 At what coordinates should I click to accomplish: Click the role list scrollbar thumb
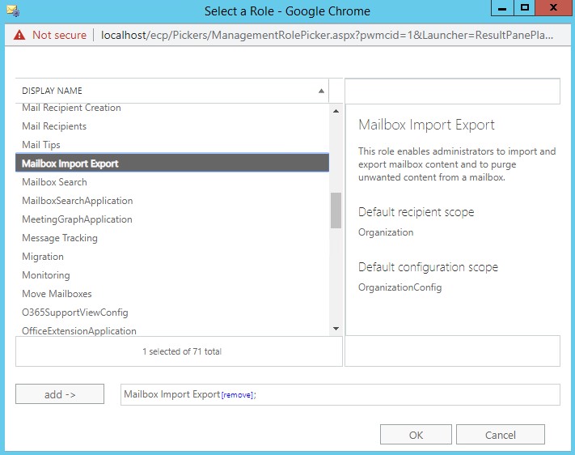click(336, 210)
